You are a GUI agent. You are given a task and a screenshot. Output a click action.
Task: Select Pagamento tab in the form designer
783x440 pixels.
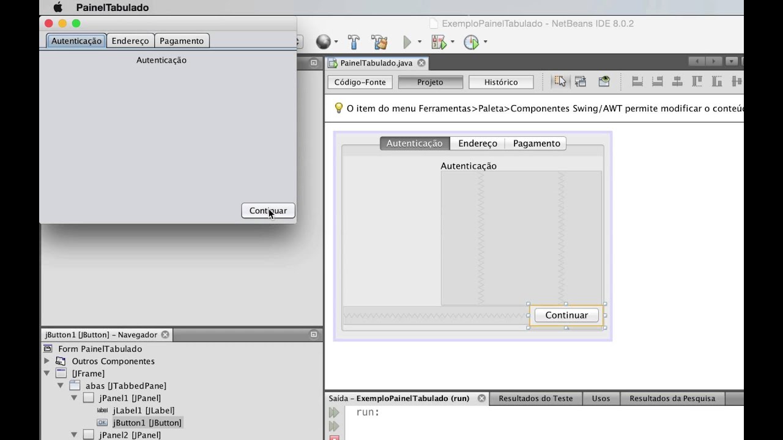[x=536, y=143]
